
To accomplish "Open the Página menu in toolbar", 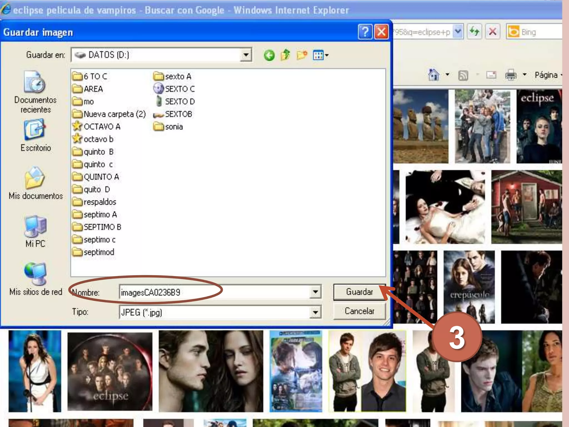I will 546,75.
